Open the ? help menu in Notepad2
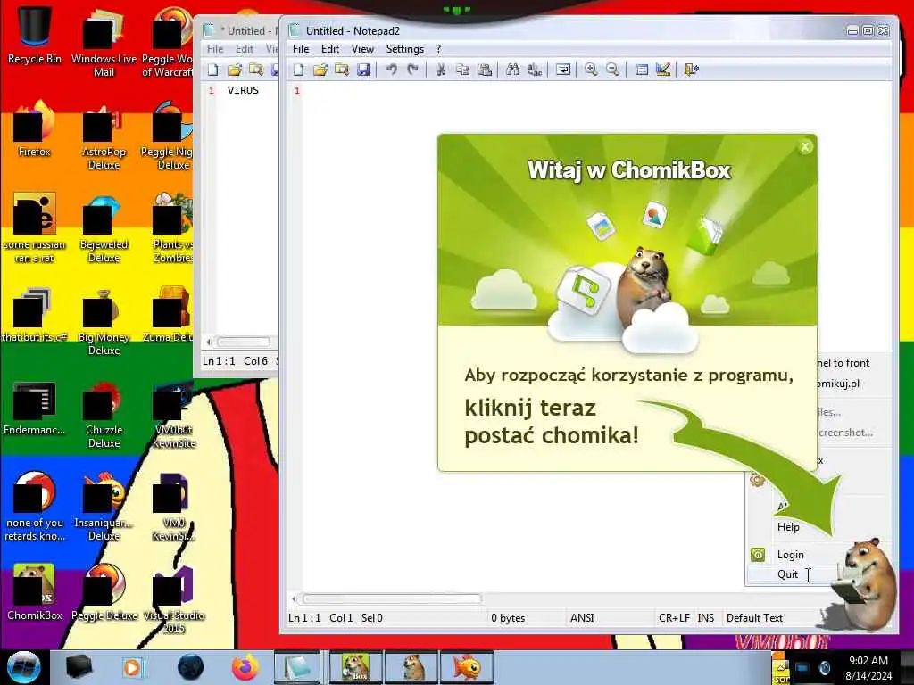 pos(438,49)
